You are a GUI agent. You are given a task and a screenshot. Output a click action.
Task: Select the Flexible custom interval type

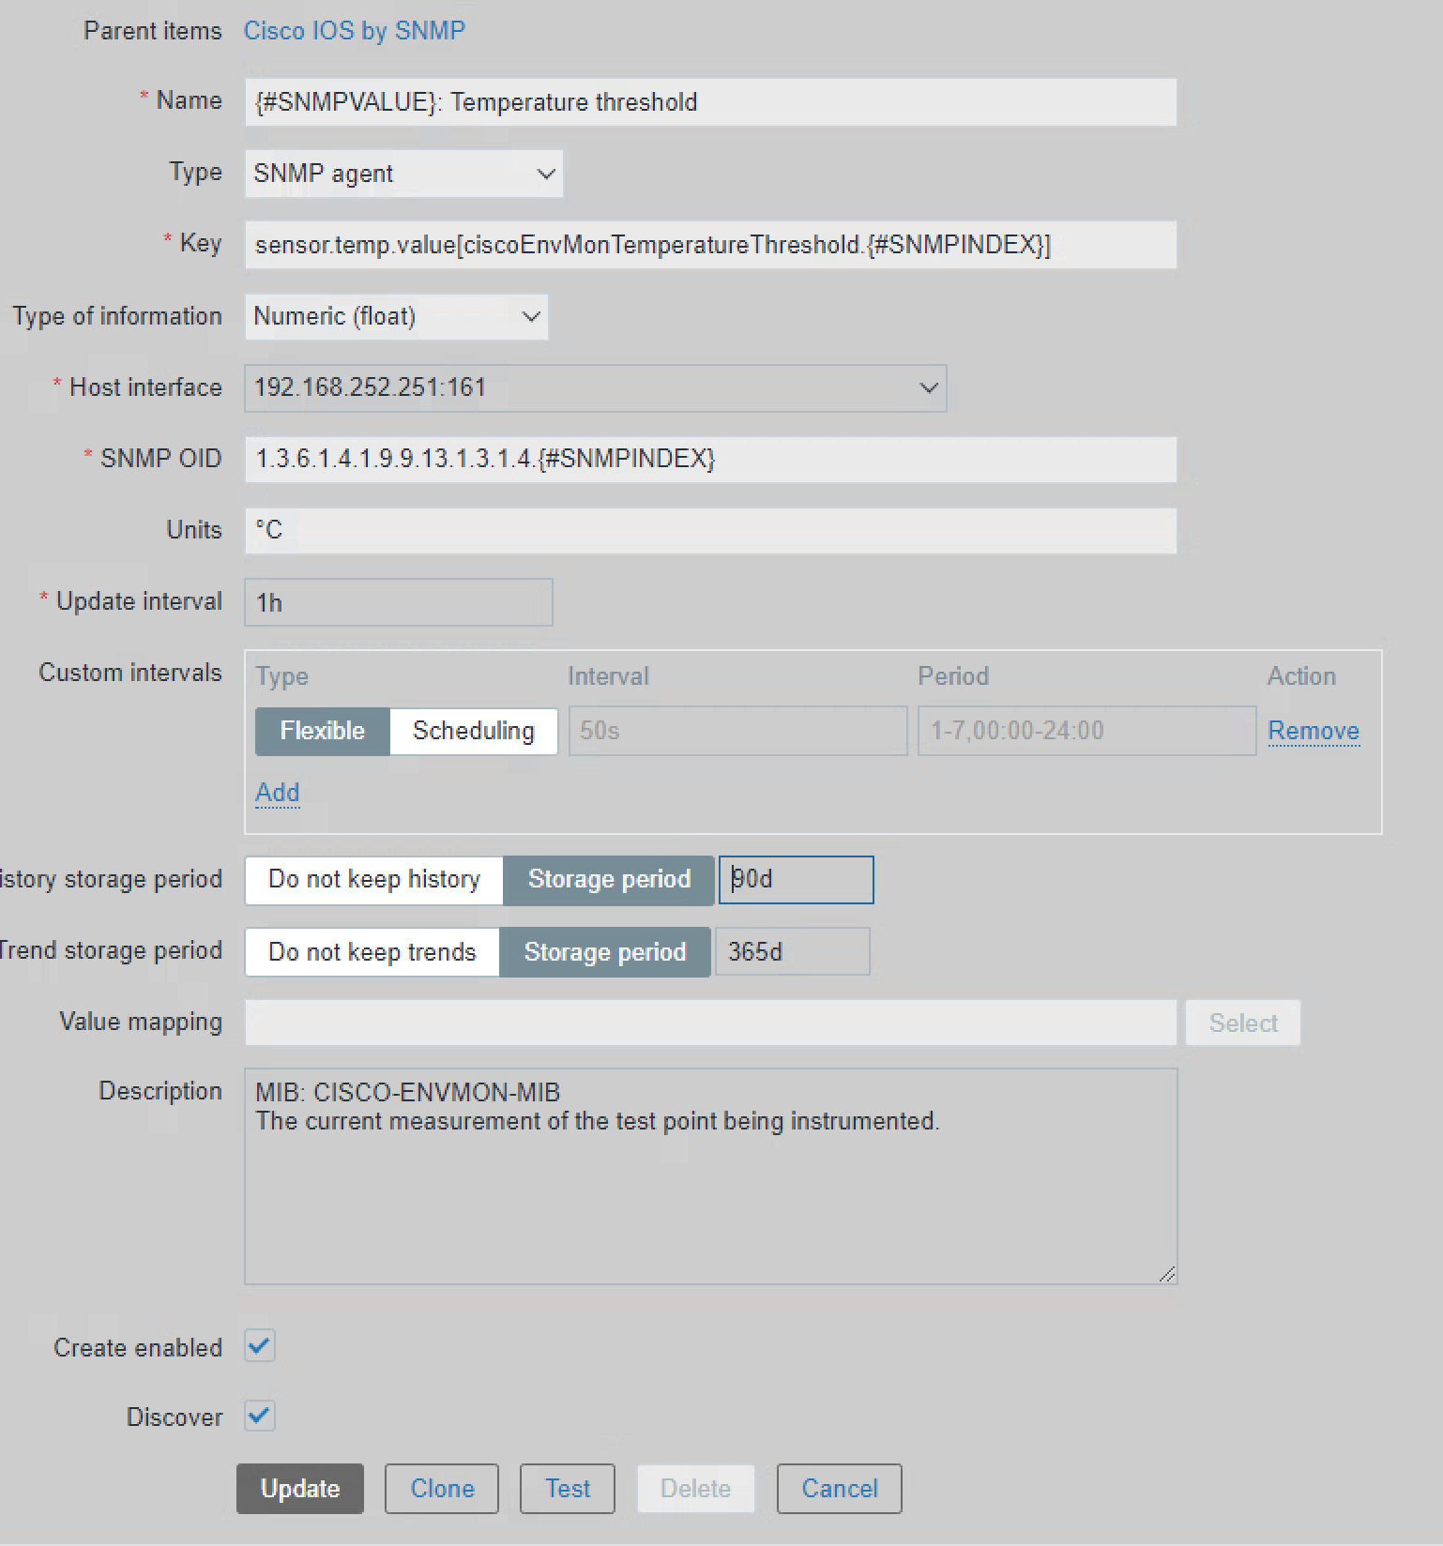322,731
